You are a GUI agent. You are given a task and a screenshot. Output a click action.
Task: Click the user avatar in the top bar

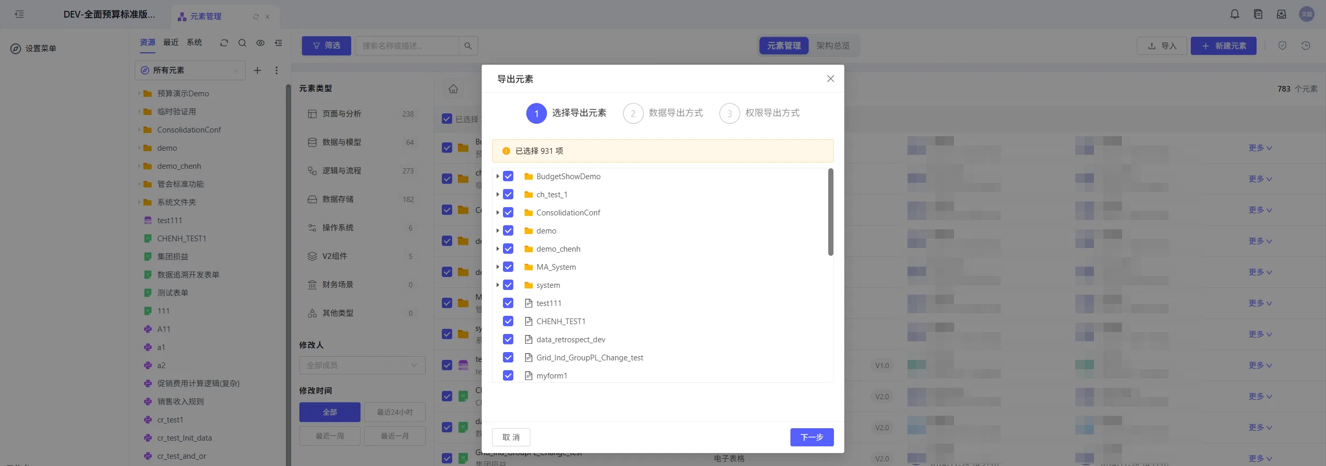[1307, 14]
